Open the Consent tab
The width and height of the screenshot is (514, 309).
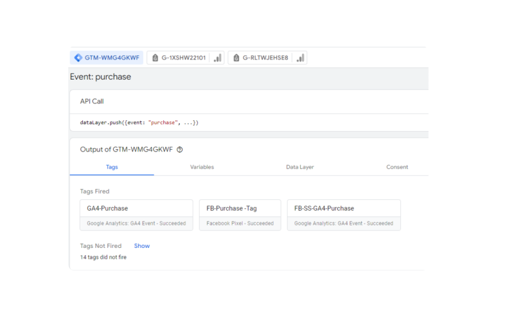pos(397,167)
